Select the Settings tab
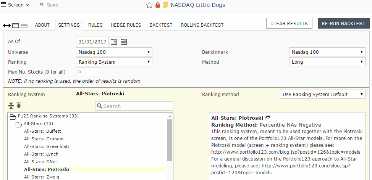The height and width of the screenshot is (180, 372). tap(69, 25)
